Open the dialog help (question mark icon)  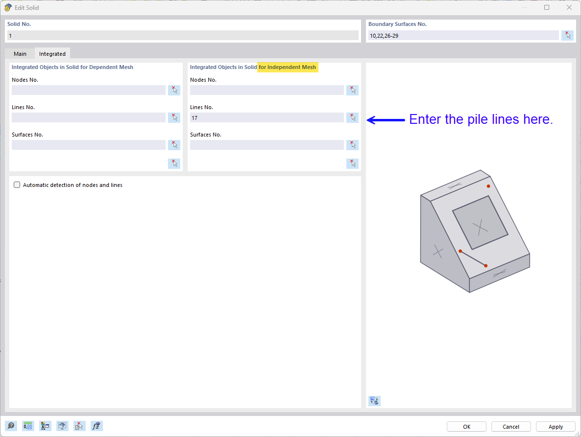[x=11, y=426]
